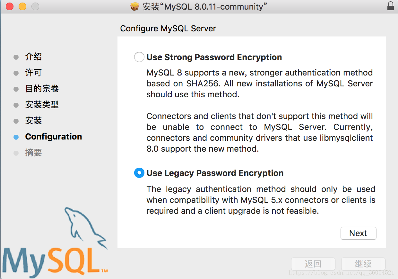Select the 安装 step in sidebar
This screenshot has height=279, width=398.
pos(34,121)
